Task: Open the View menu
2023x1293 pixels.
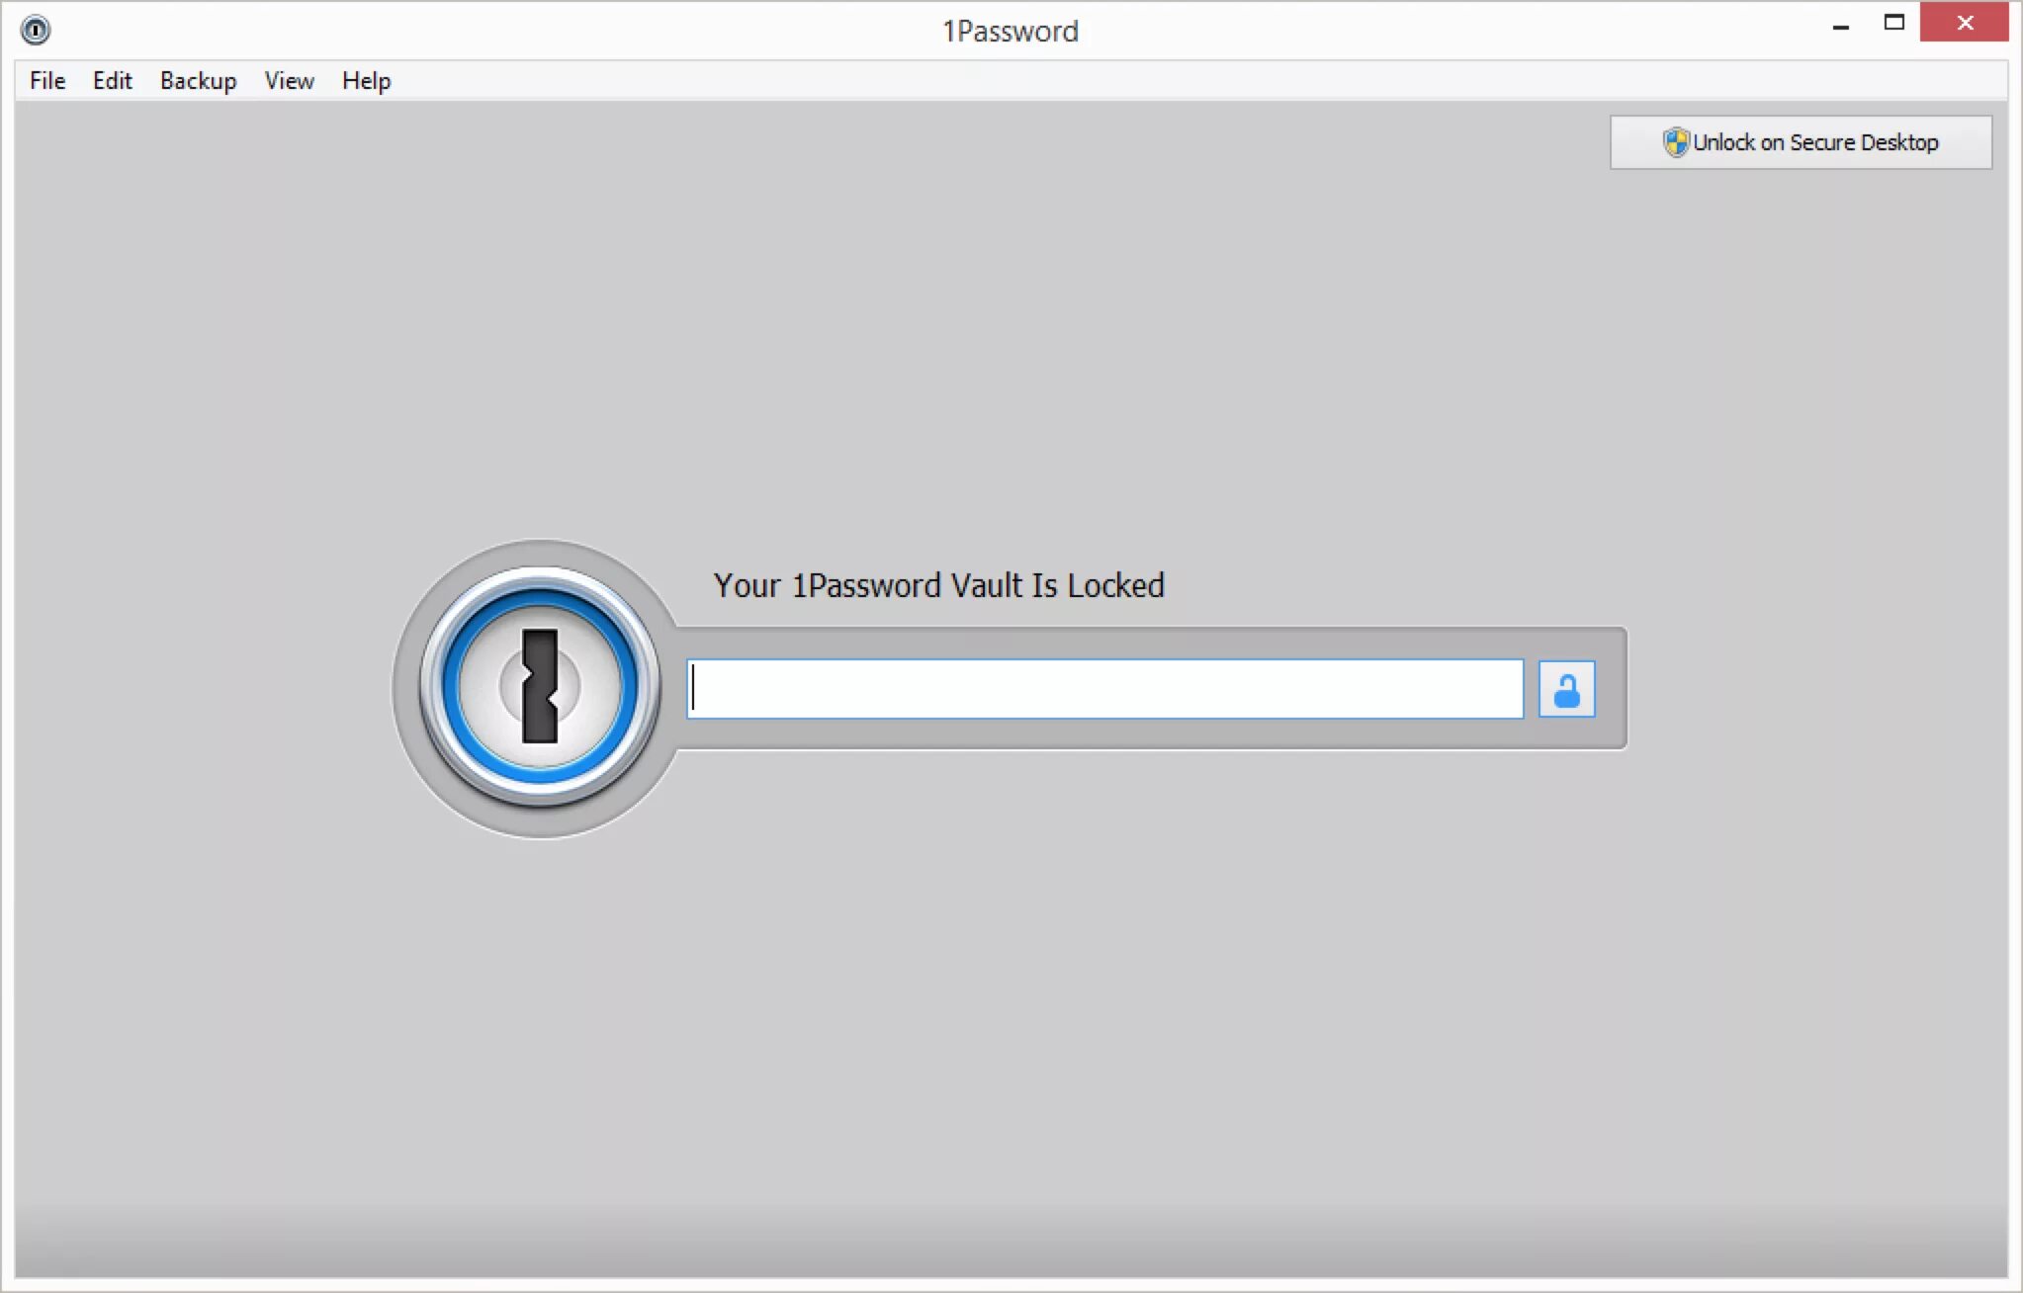Action: (289, 81)
